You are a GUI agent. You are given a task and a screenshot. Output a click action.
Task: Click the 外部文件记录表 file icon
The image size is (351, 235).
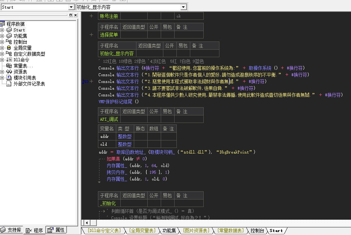point(9,84)
